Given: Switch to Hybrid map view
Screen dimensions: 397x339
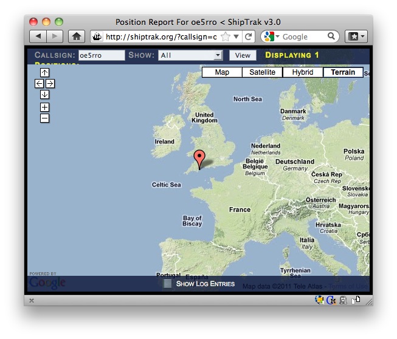Looking at the screenshot, I should (303, 72).
